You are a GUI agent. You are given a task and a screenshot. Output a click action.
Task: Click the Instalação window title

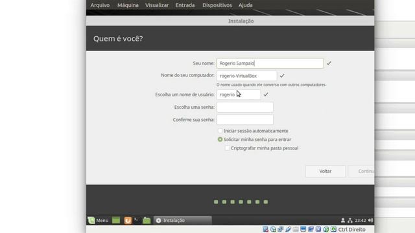click(x=241, y=21)
